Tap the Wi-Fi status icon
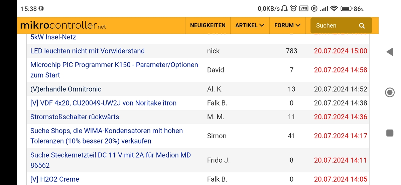Screen dimensions: 401x185 point(334,8)
